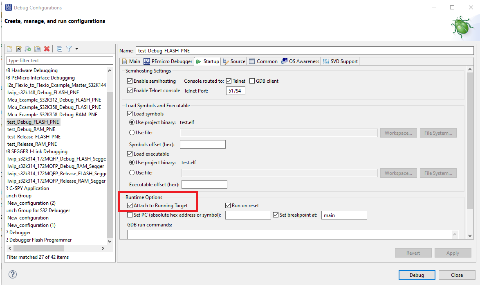This screenshot has width=480, height=285.
Task: Toggle the Telnet console routing checkbox
Action: 229,81
